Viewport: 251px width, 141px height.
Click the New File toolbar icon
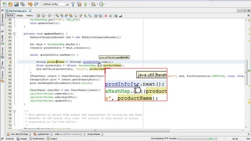4,4
